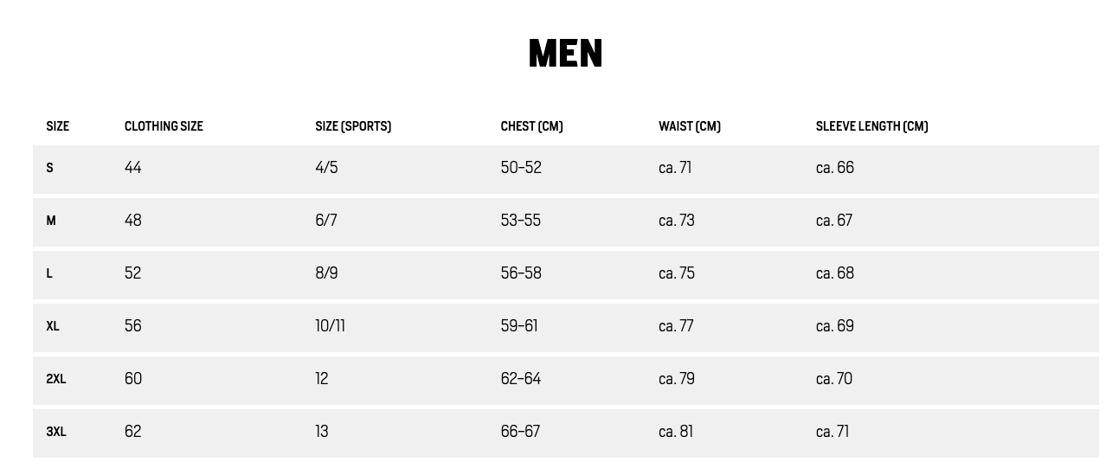
Task: Select chest measurement 66–67 cell
Action: (520, 432)
